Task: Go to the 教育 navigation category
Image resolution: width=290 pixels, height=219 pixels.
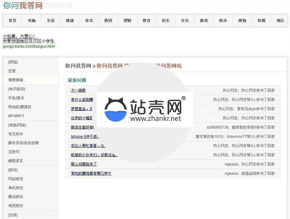Action: tap(146, 20)
